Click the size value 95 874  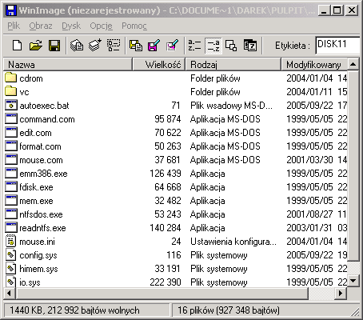point(168,119)
